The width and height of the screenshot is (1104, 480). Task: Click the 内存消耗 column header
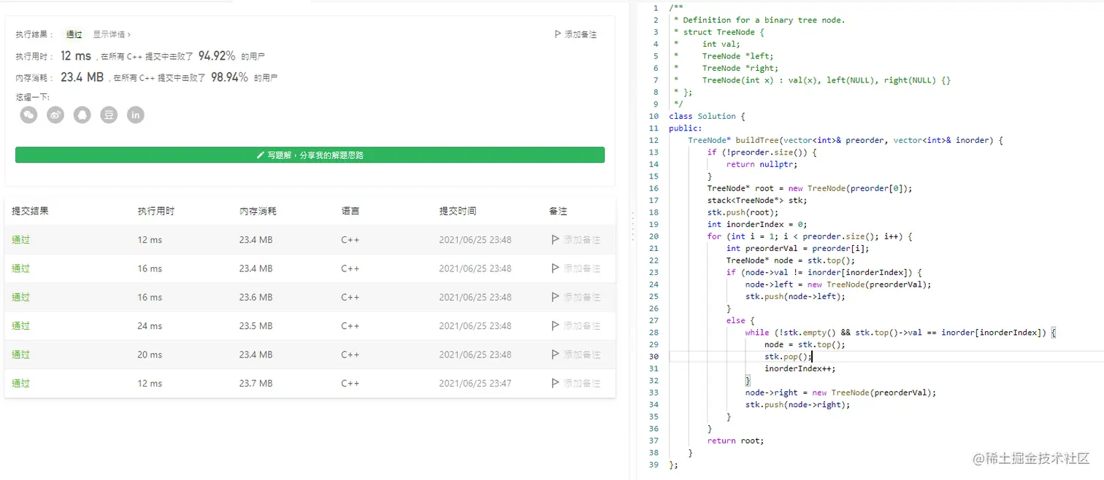pos(258,211)
